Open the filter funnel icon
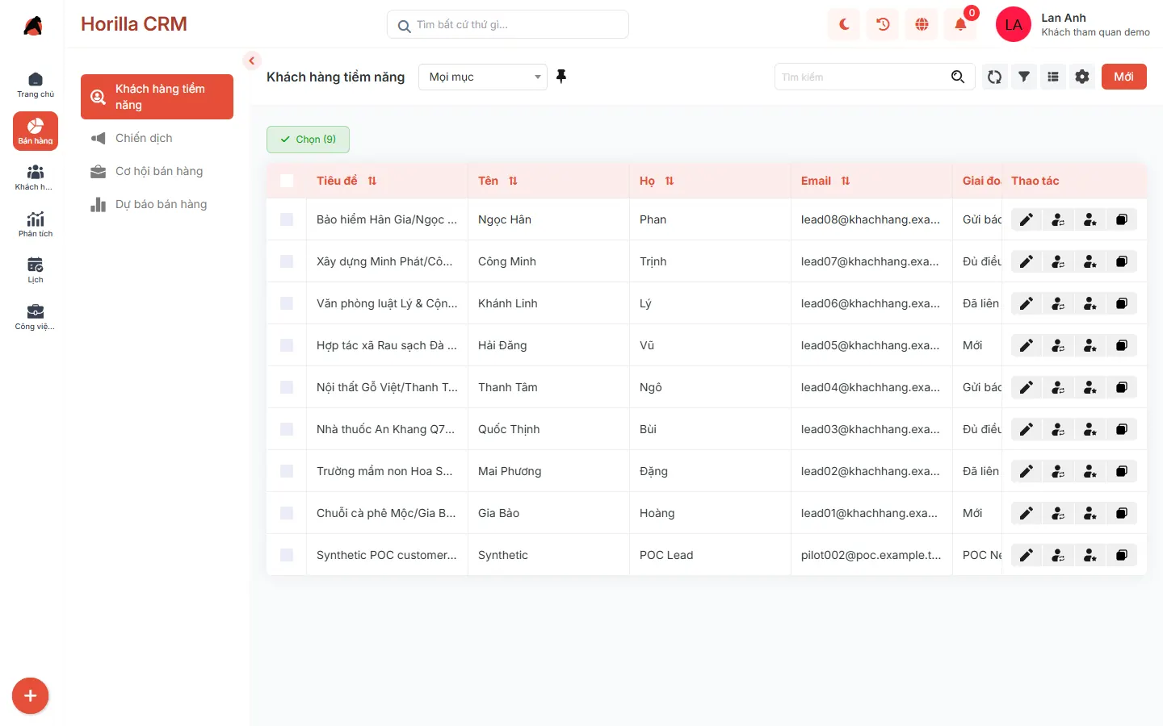This screenshot has height=726, width=1163. pos(1024,77)
